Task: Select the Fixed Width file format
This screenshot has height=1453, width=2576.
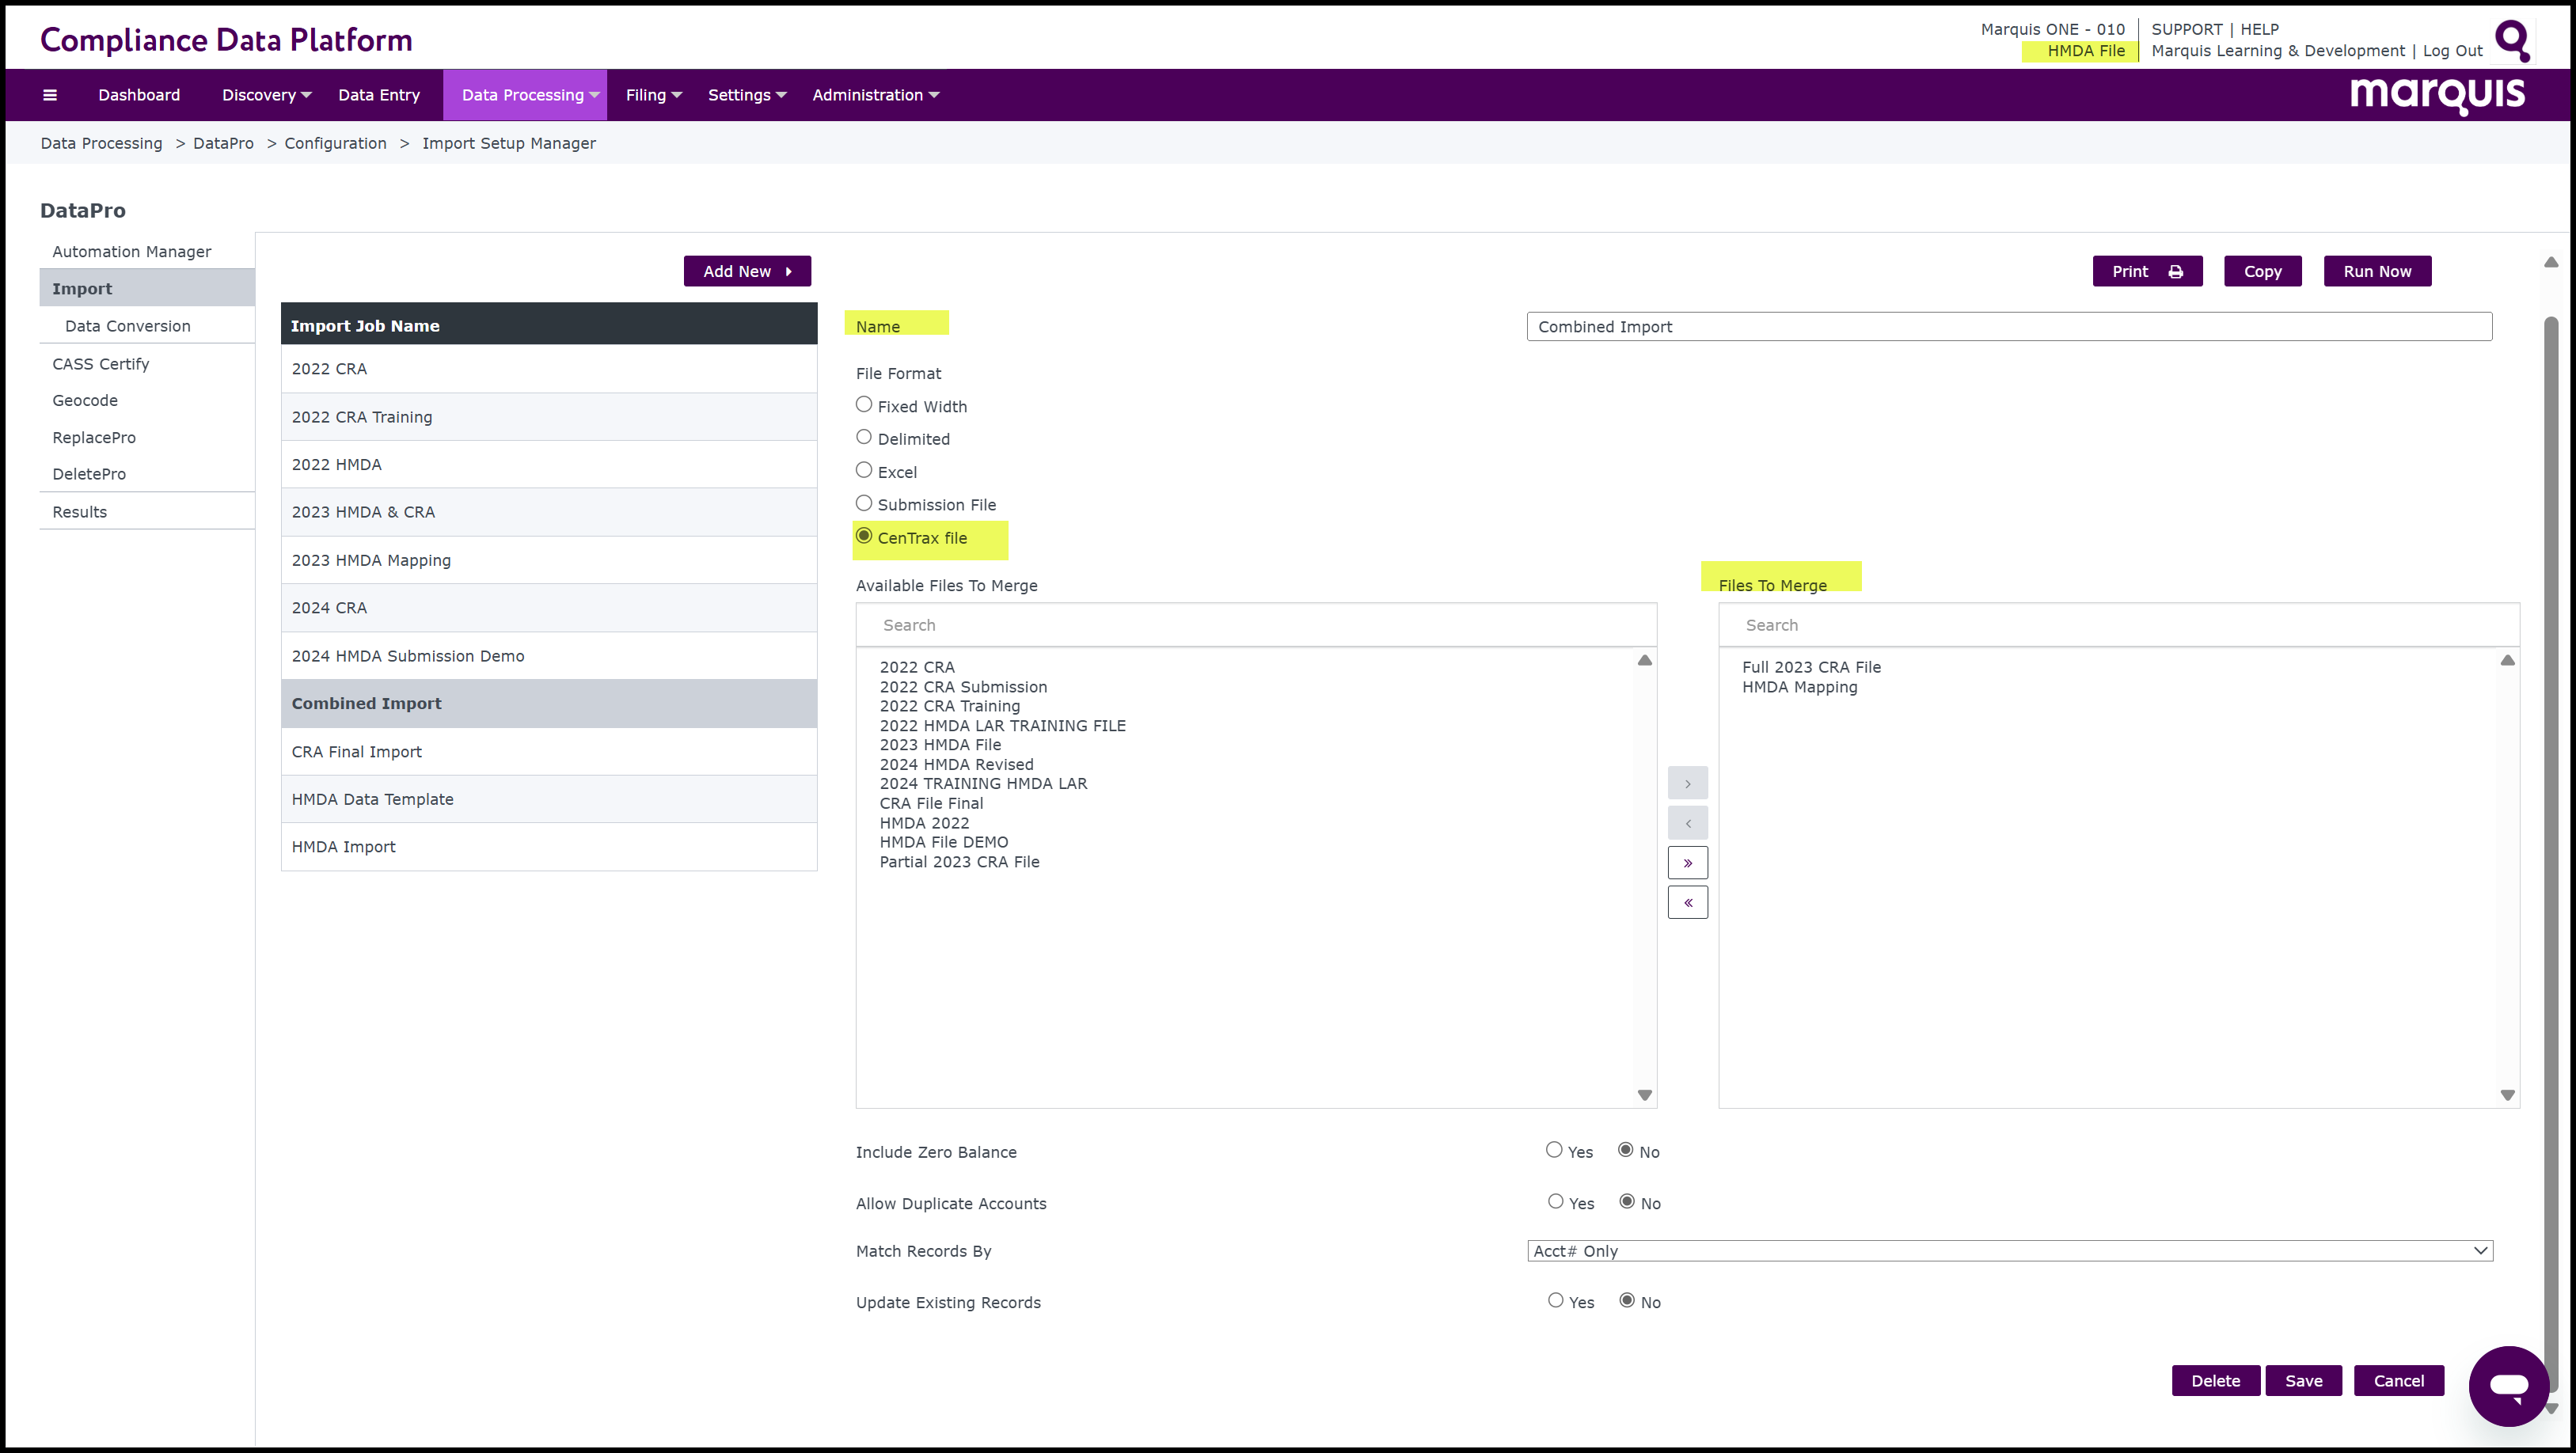Action: (x=864, y=405)
